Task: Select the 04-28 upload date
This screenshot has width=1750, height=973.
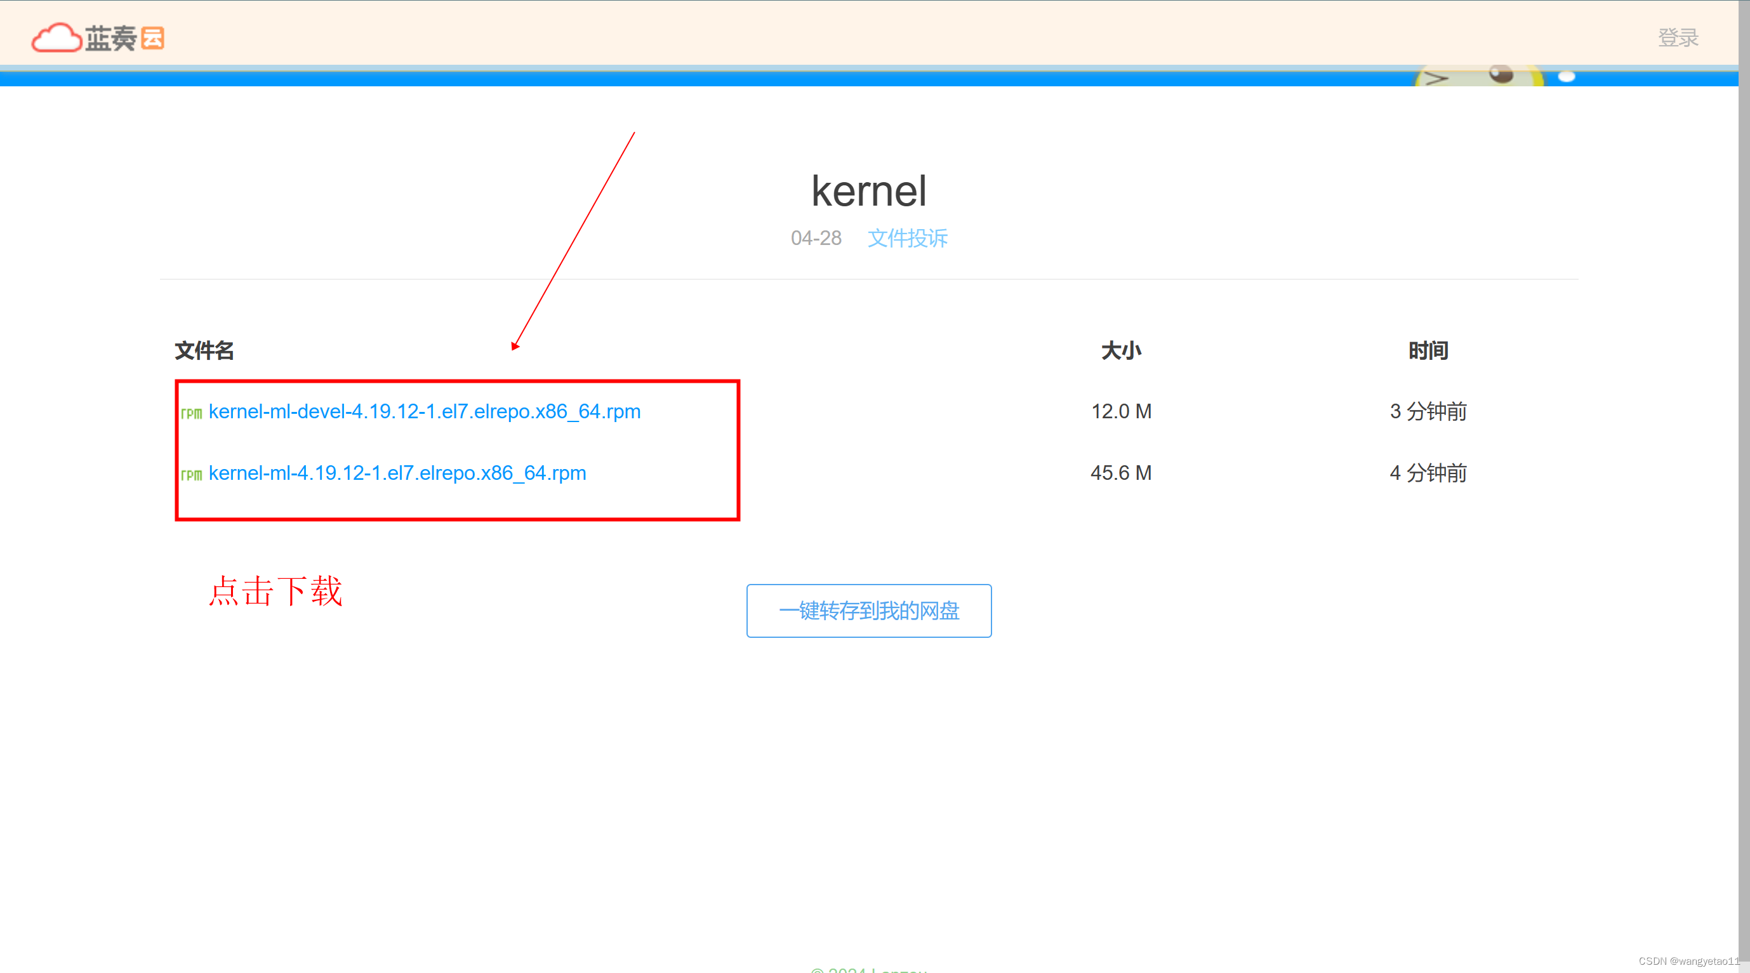Action: (x=816, y=239)
